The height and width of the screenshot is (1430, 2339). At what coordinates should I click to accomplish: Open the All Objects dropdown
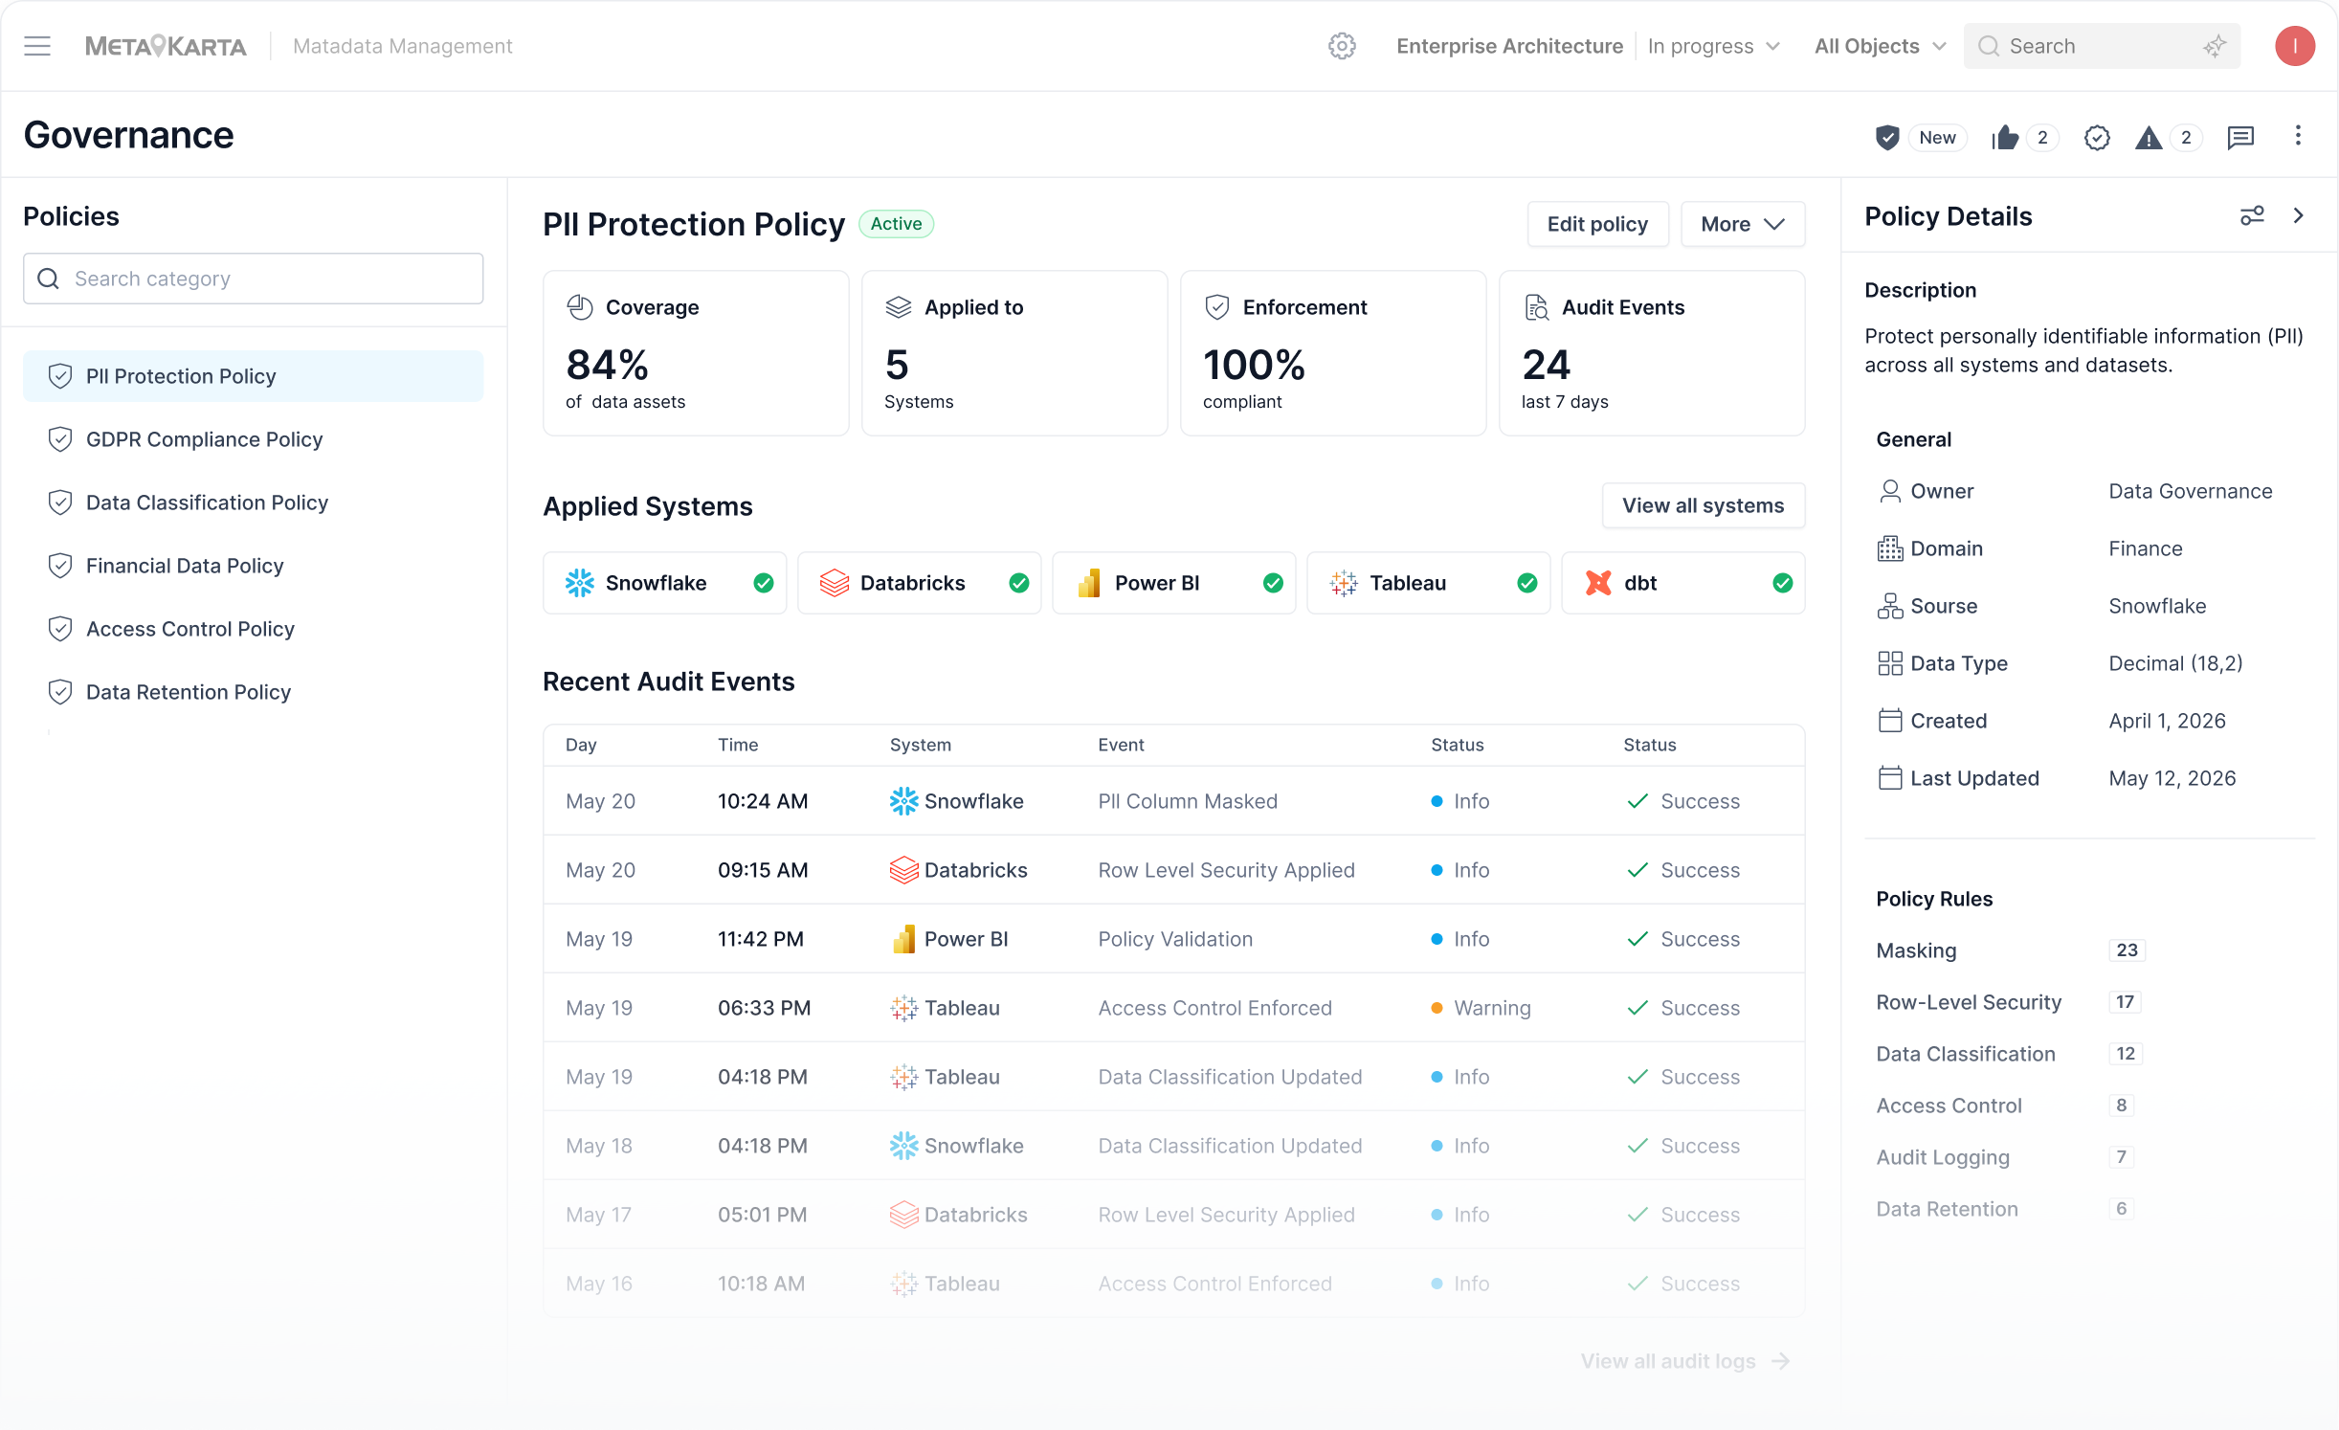pyautogui.click(x=1880, y=46)
